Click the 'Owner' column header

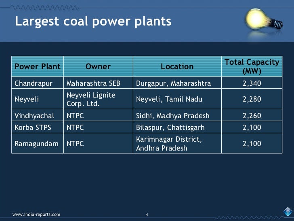click(98, 66)
